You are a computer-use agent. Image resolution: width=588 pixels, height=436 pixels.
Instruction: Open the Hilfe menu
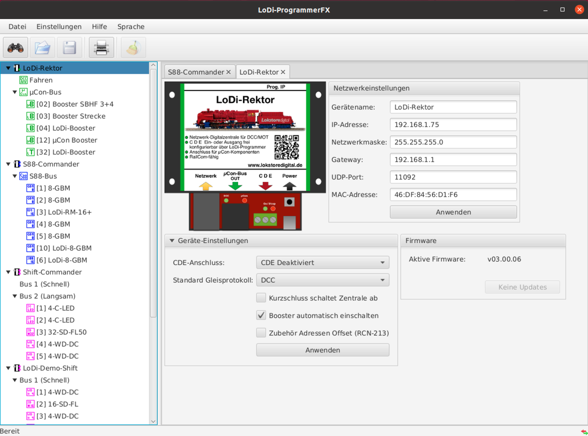tap(99, 27)
